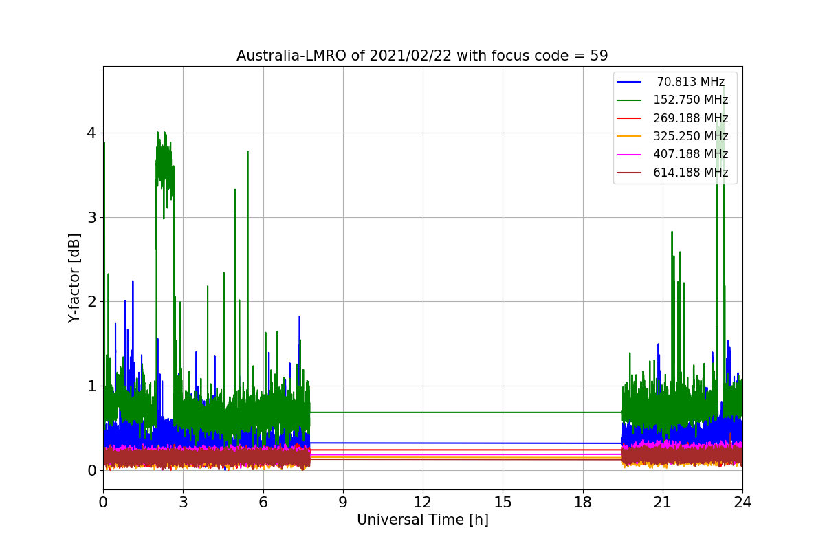Image resolution: width=825 pixels, height=550 pixels.
Task: Click the orange line sample in legend
Action: pyautogui.click(x=629, y=136)
